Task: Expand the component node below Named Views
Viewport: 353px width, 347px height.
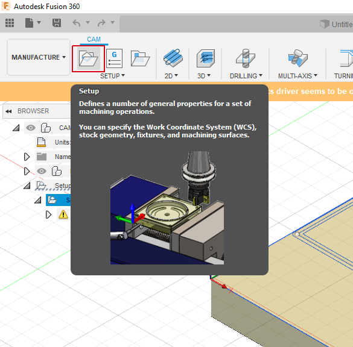Action: pyautogui.click(x=27, y=171)
